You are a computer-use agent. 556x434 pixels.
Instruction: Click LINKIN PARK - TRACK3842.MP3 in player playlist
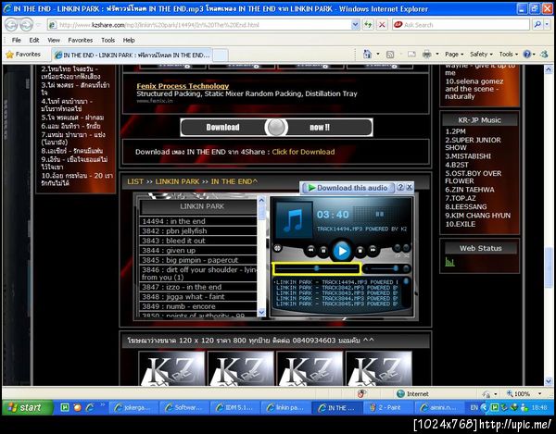[337, 288]
